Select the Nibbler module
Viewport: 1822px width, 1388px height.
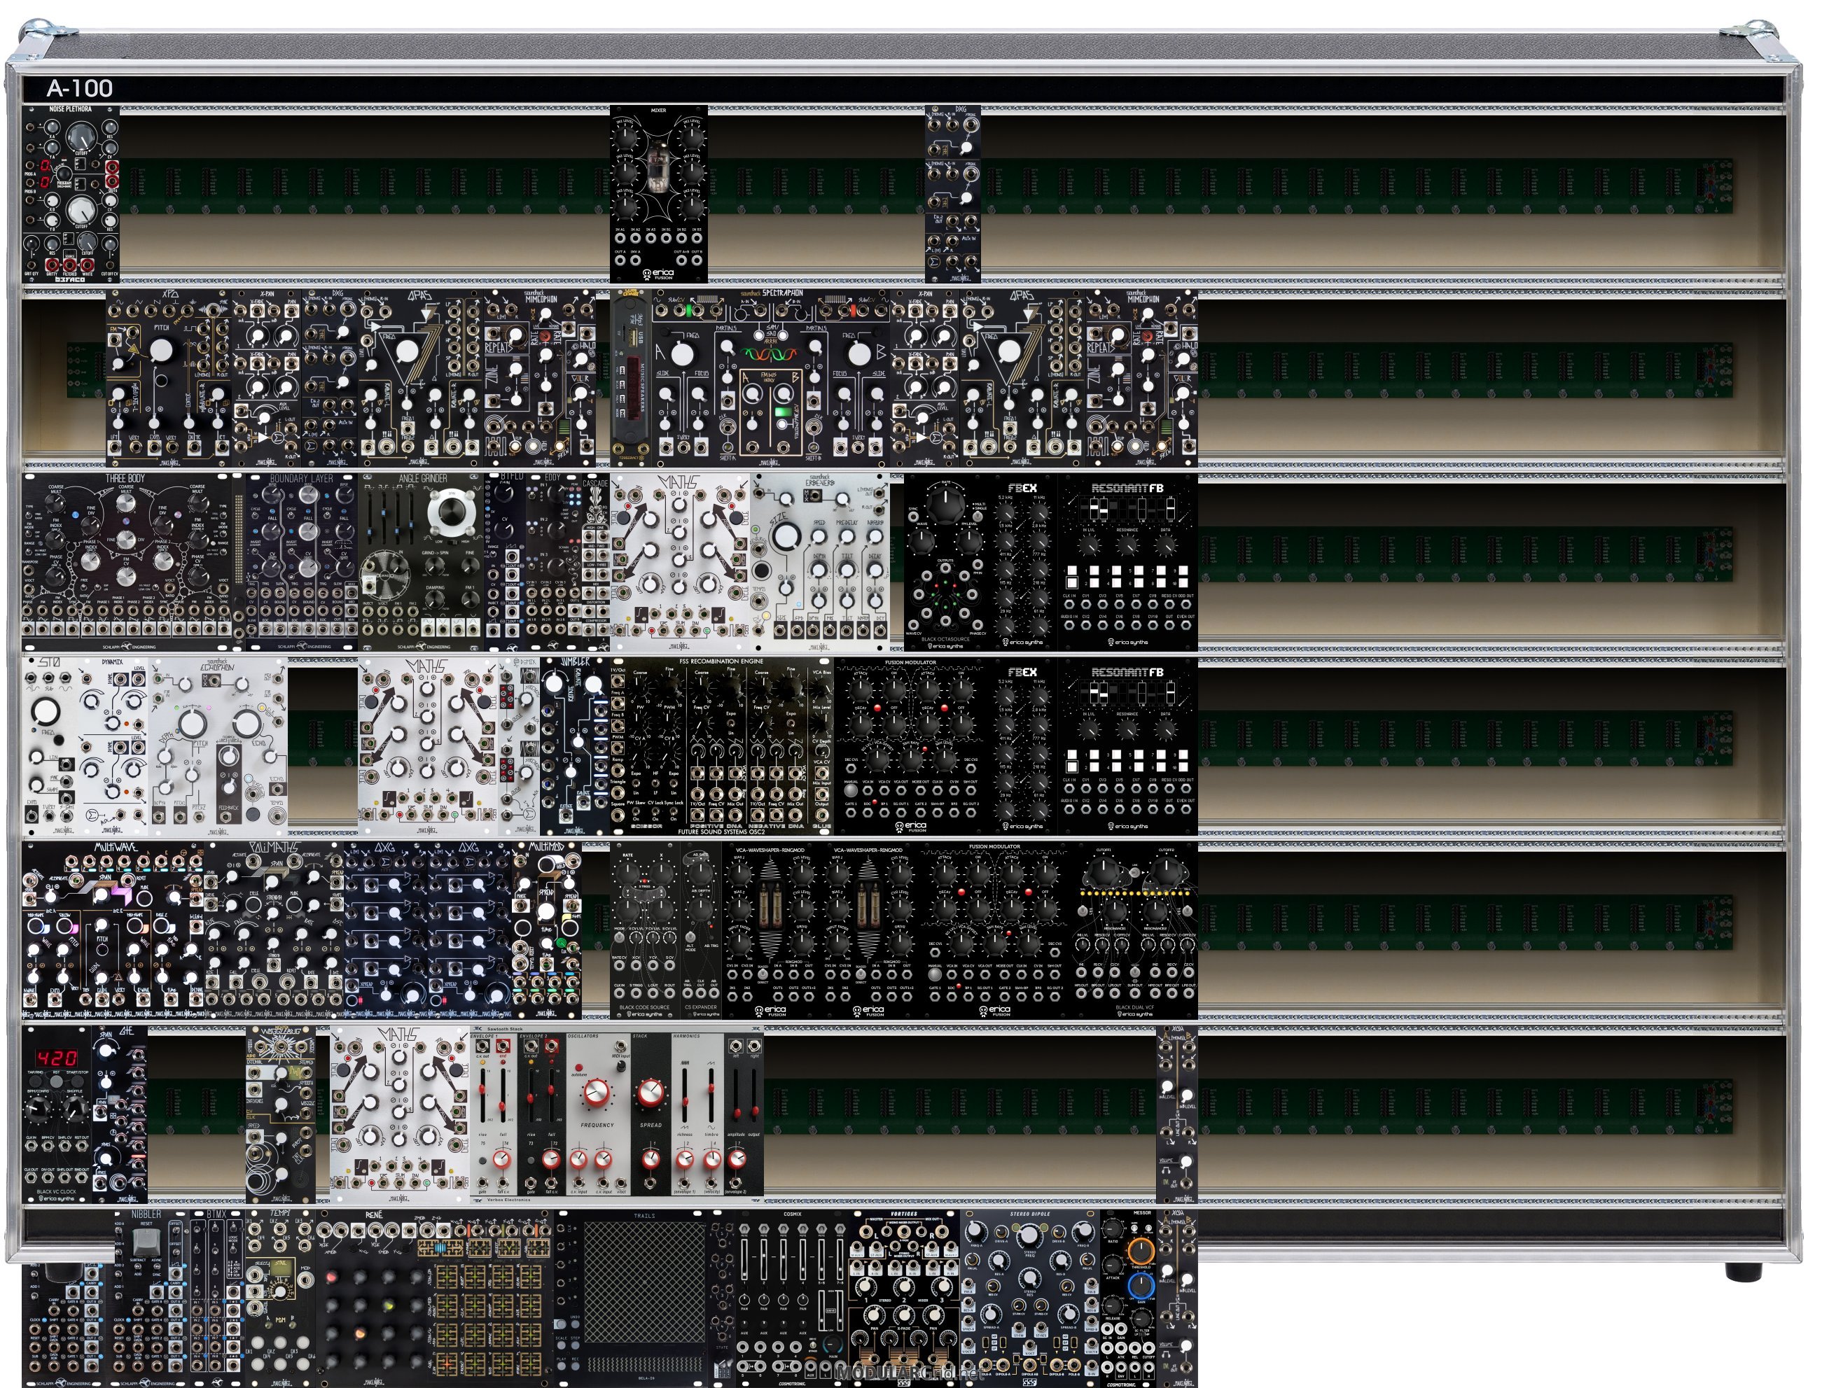151,1300
